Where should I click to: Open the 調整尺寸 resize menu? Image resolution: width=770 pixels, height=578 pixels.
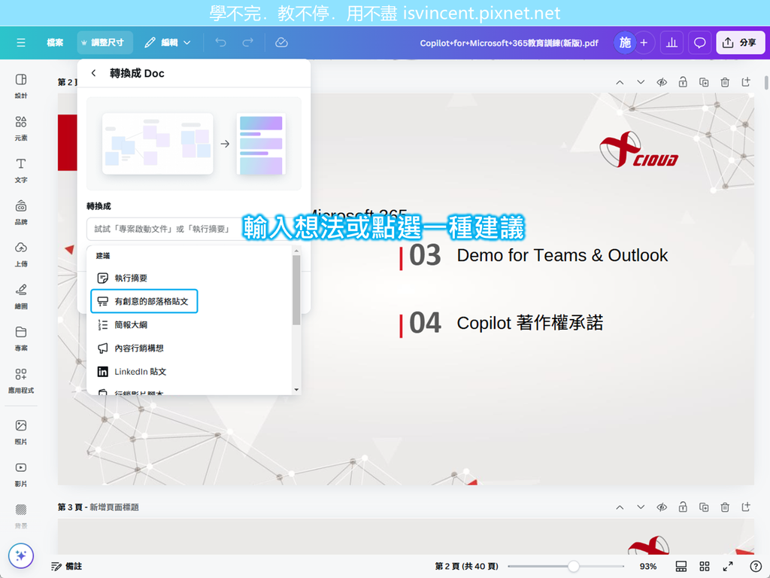pos(105,43)
